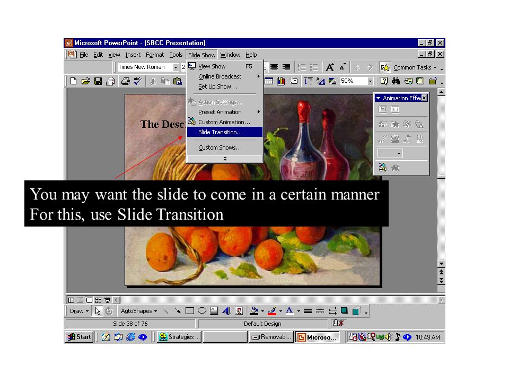The width and height of the screenshot is (509, 382).
Task: Save the presentation with floppy icon
Action: [x=98, y=81]
